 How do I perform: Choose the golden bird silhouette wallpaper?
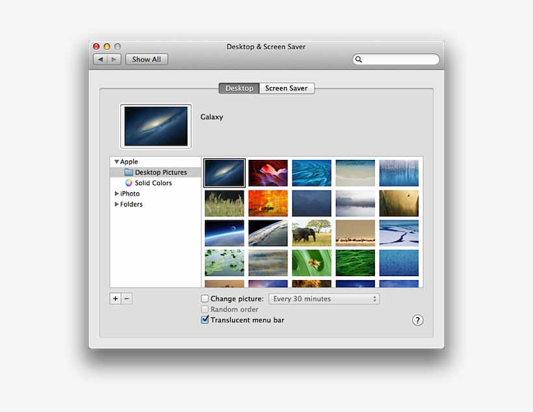[398, 203]
